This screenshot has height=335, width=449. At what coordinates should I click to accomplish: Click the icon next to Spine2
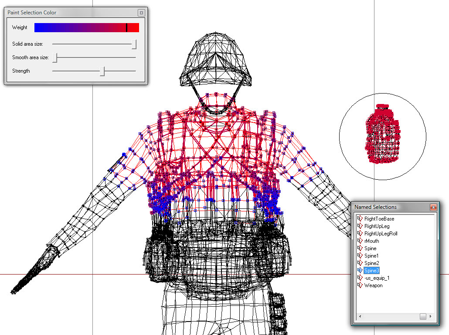pyautogui.click(x=360, y=263)
